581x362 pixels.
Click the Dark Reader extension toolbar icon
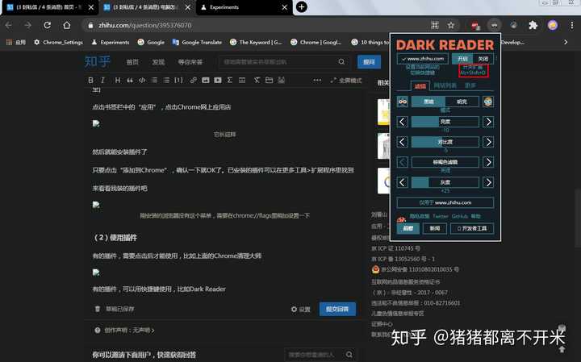pos(494,25)
